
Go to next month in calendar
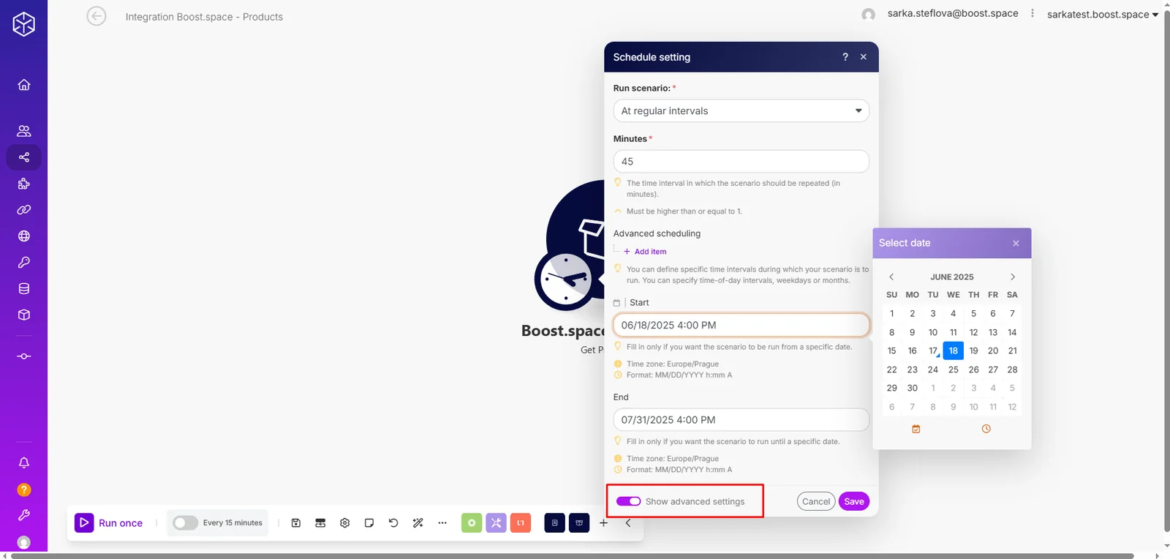pyautogui.click(x=1013, y=277)
